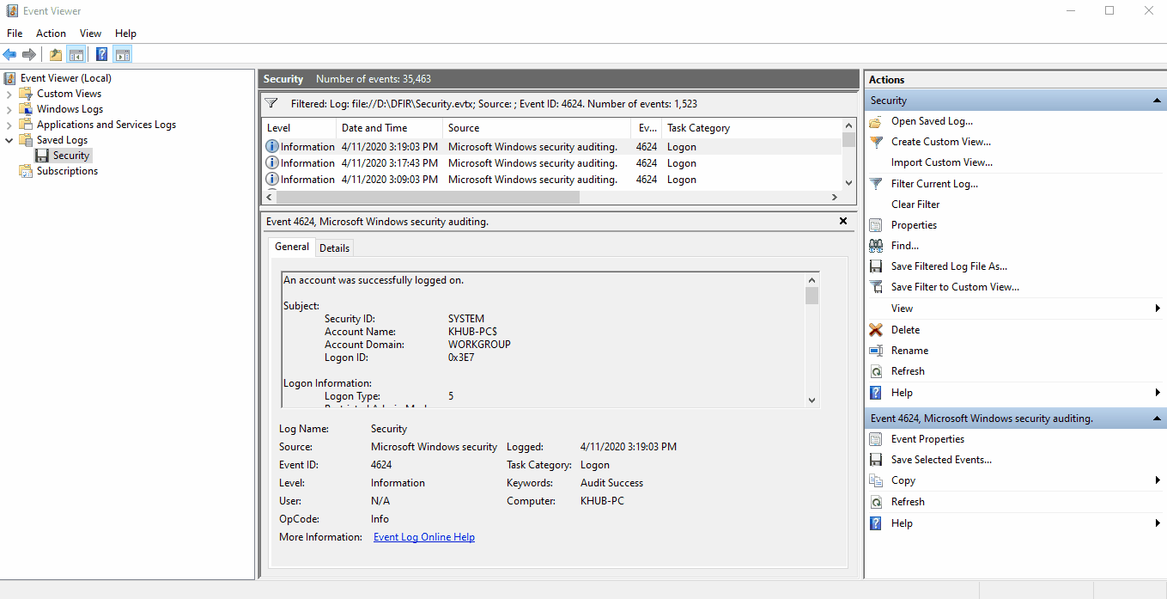This screenshot has width=1167, height=599.
Task: Select the 3:17:43 PM logon event row
Action: click(386, 162)
